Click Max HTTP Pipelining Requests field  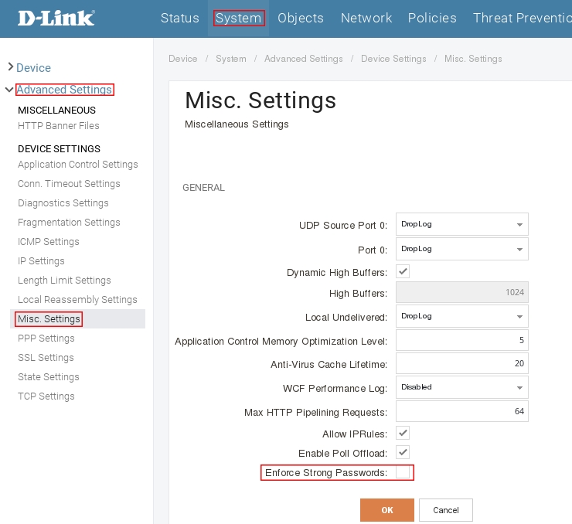click(x=461, y=411)
